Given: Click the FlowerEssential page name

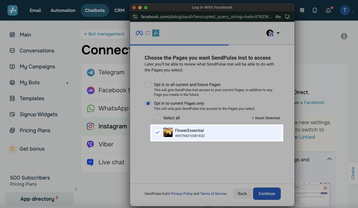Looking at the screenshot, I should [x=189, y=131].
